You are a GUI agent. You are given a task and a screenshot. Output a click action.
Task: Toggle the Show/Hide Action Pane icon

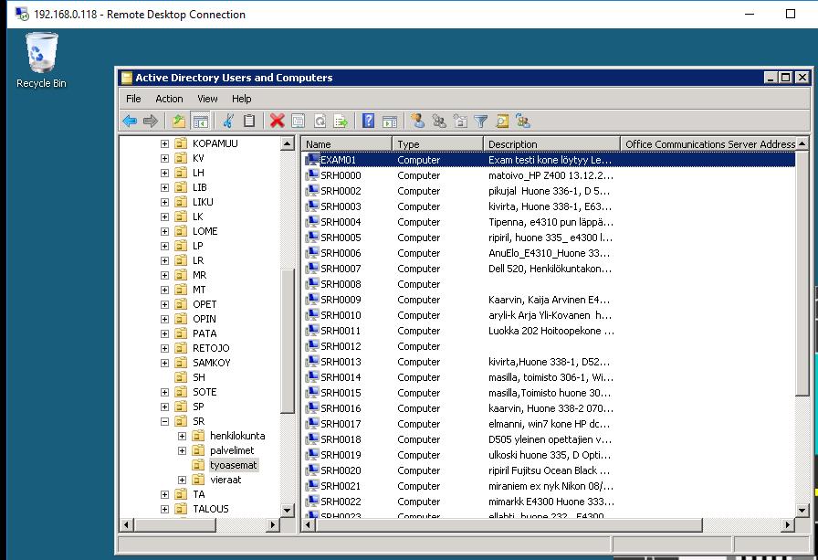[x=390, y=122]
